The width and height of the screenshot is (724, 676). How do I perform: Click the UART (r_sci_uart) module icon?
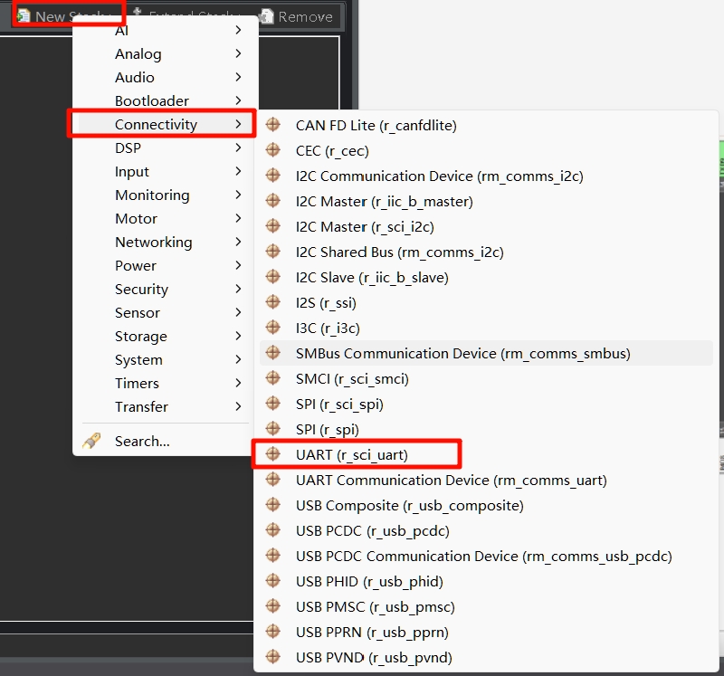[x=272, y=454]
